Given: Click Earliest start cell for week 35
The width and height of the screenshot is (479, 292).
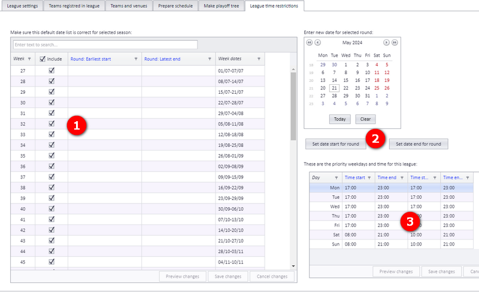Looking at the screenshot, I should [x=105, y=156].
